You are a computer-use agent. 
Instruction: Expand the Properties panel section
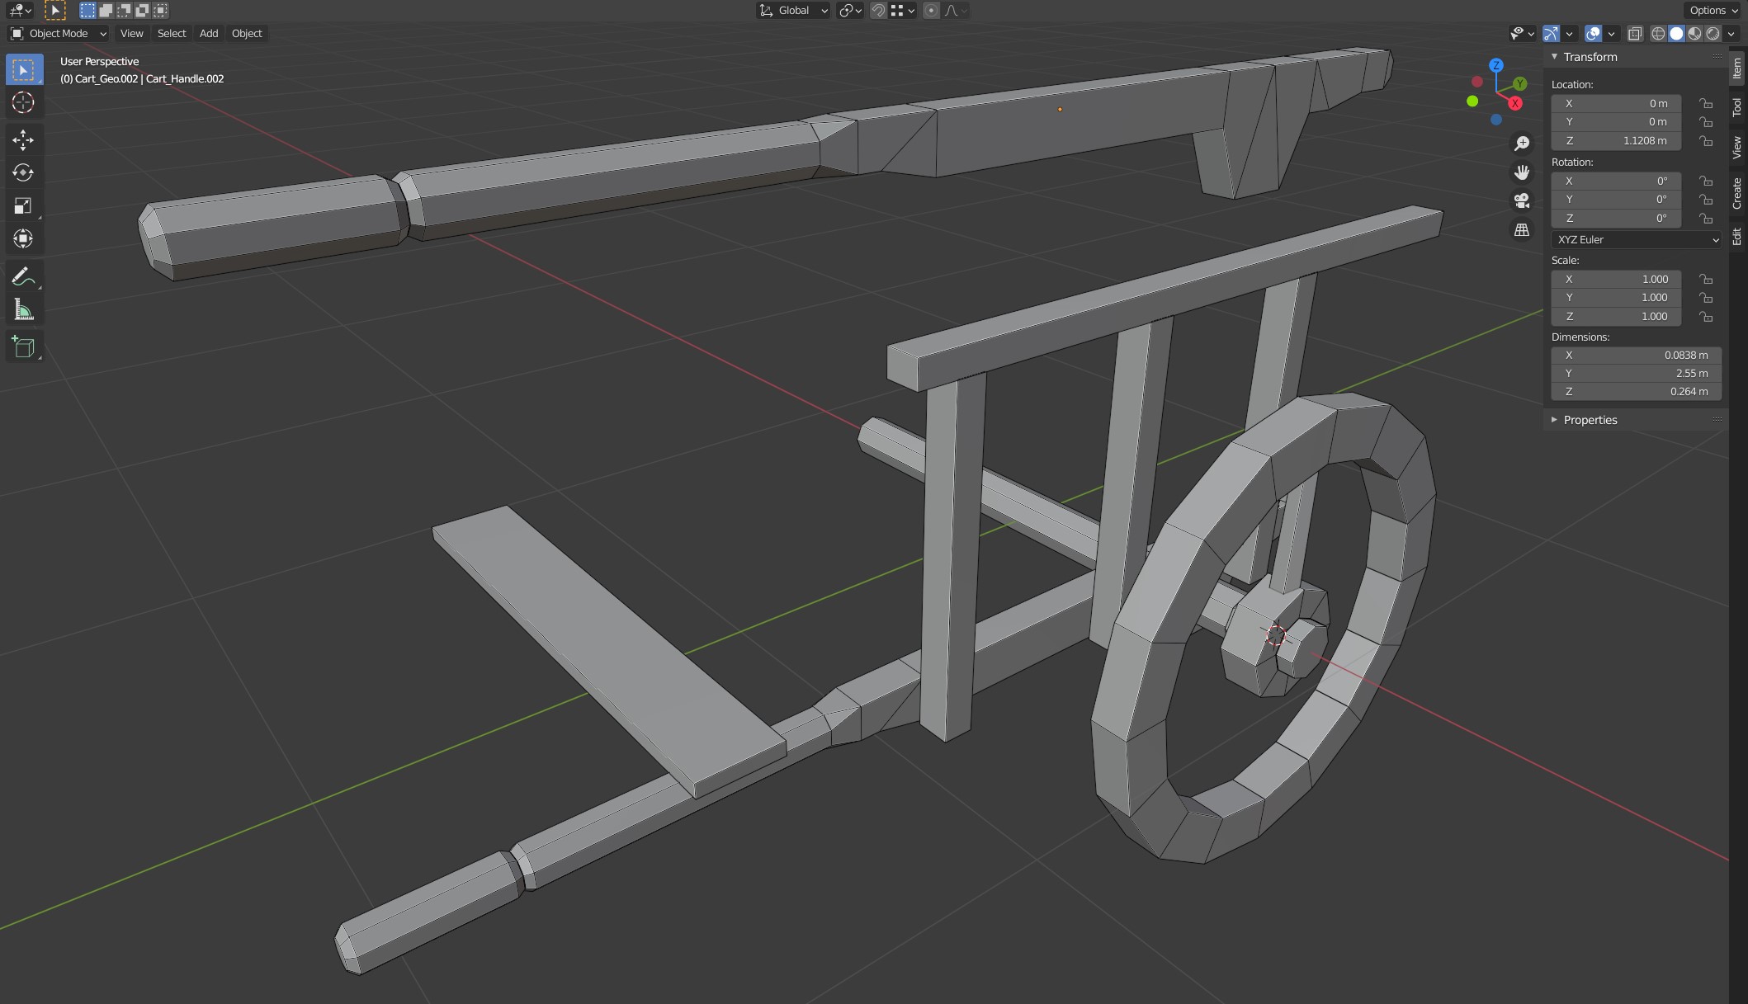(1590, 420)
